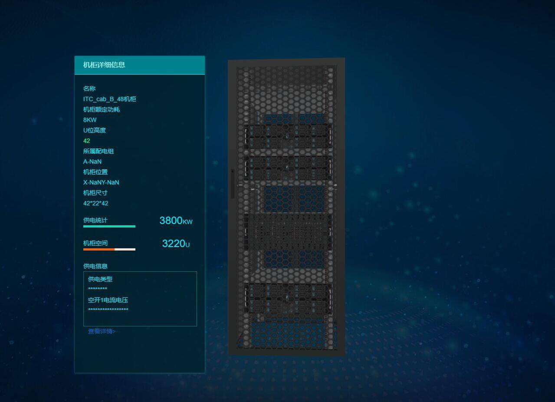
Task: Select the large middle equipment unit in rack
Action: pyautogui.click(x=288, y=231)
